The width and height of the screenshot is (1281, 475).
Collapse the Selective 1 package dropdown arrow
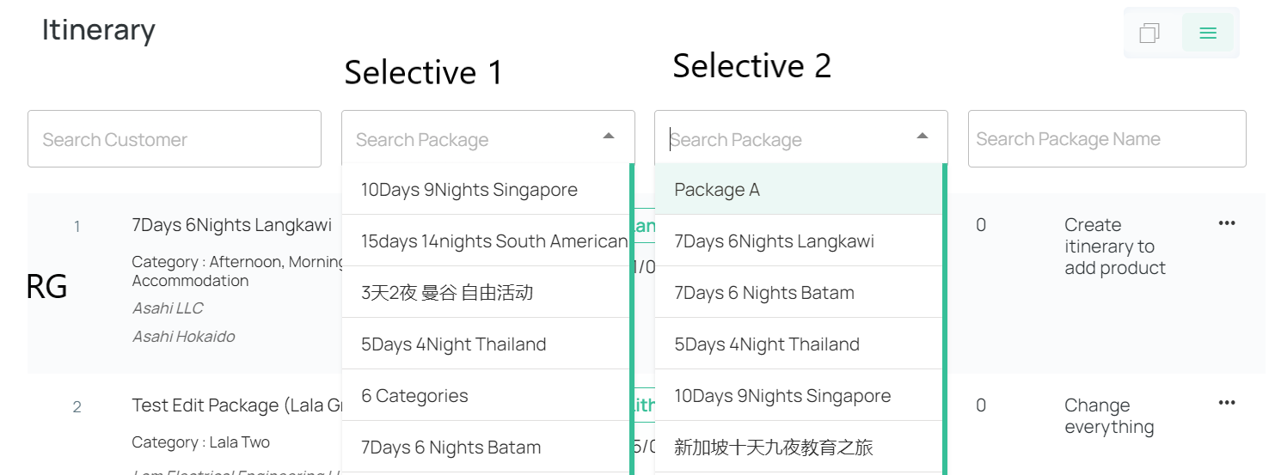pos(609,137)
